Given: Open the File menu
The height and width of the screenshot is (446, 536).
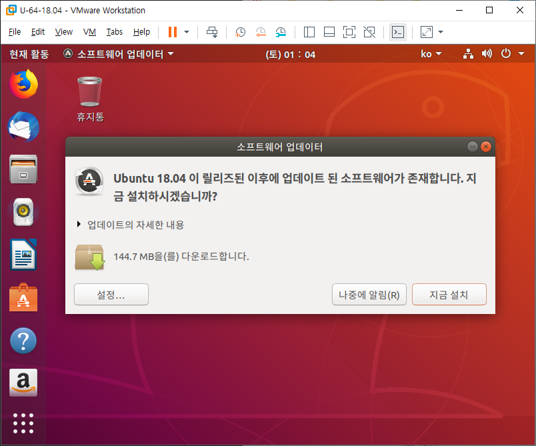Looking at the screenshot, I should click(x=15, y=32).
